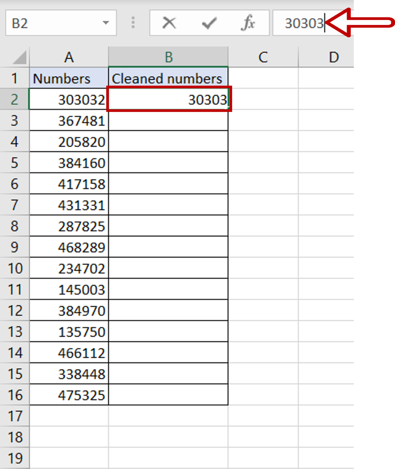
Task: Select row 5 header
Action: [15, 162]
